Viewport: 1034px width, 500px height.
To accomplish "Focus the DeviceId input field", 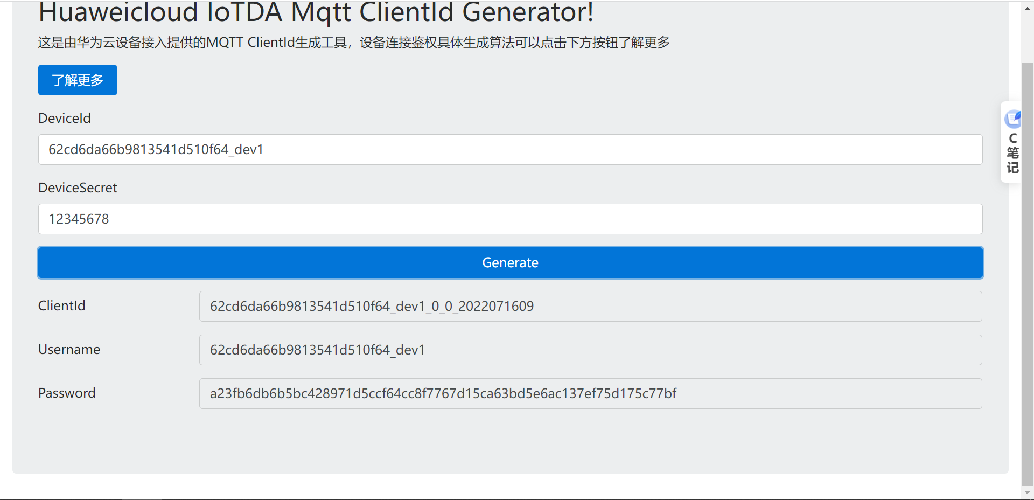I will (510, 149).
